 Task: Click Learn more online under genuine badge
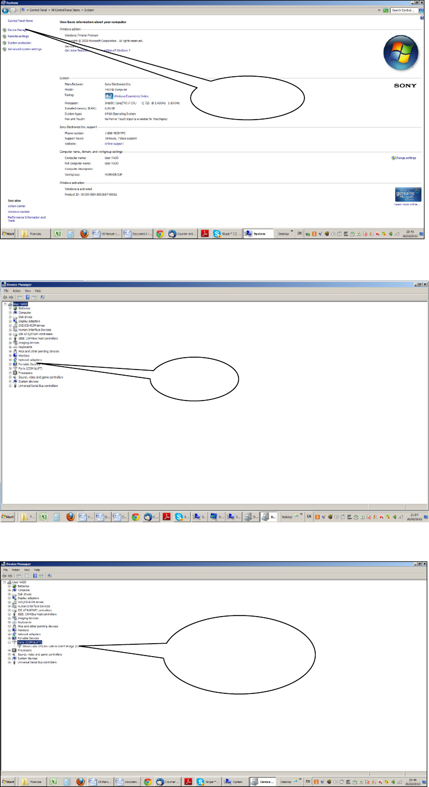click(408, 204)
